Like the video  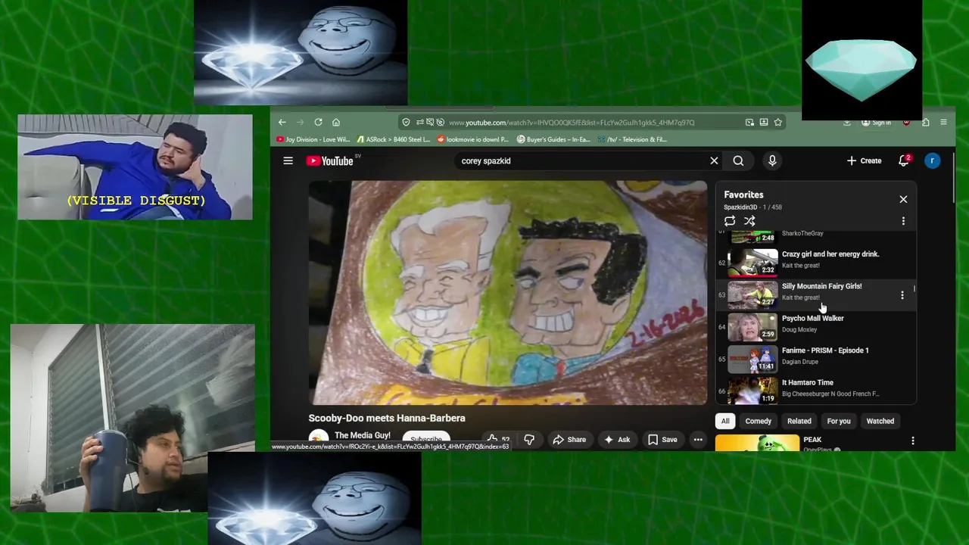497,439
